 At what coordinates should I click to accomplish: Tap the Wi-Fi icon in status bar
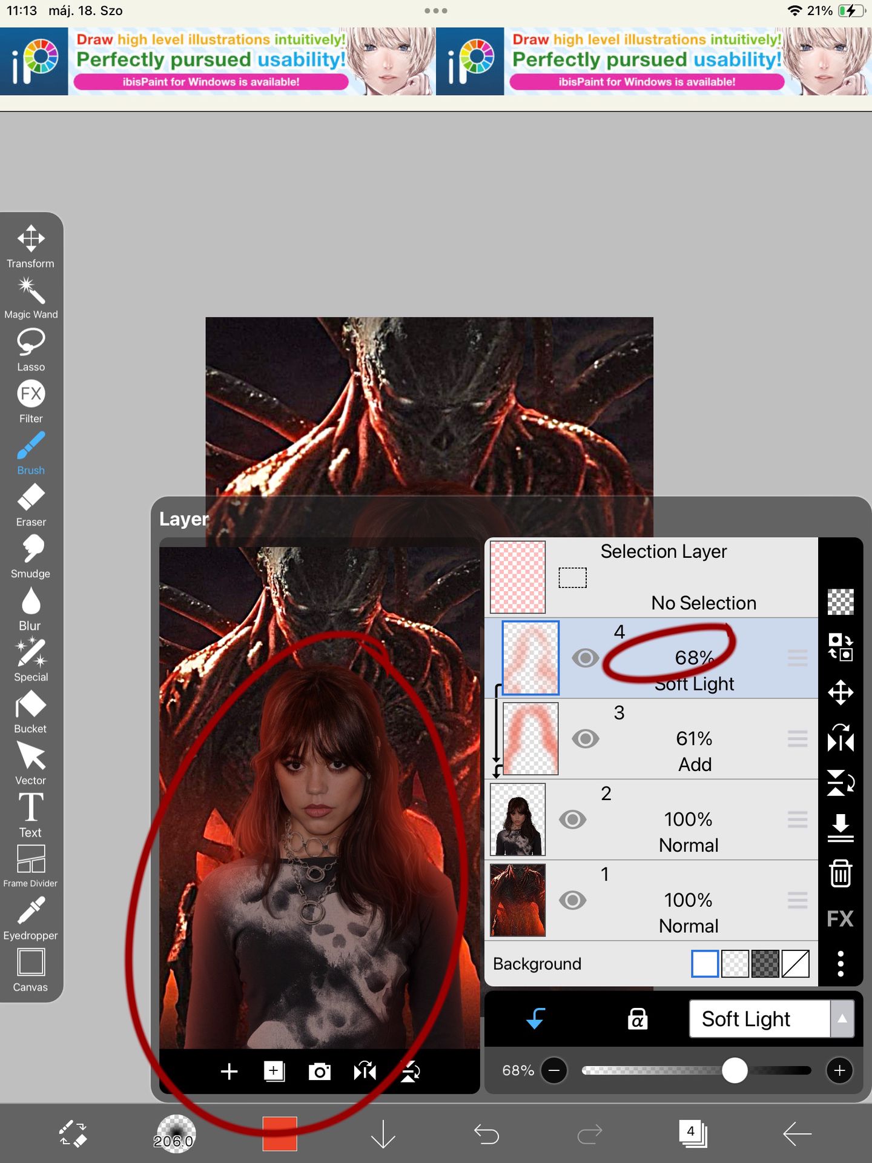tap(794, 11)
